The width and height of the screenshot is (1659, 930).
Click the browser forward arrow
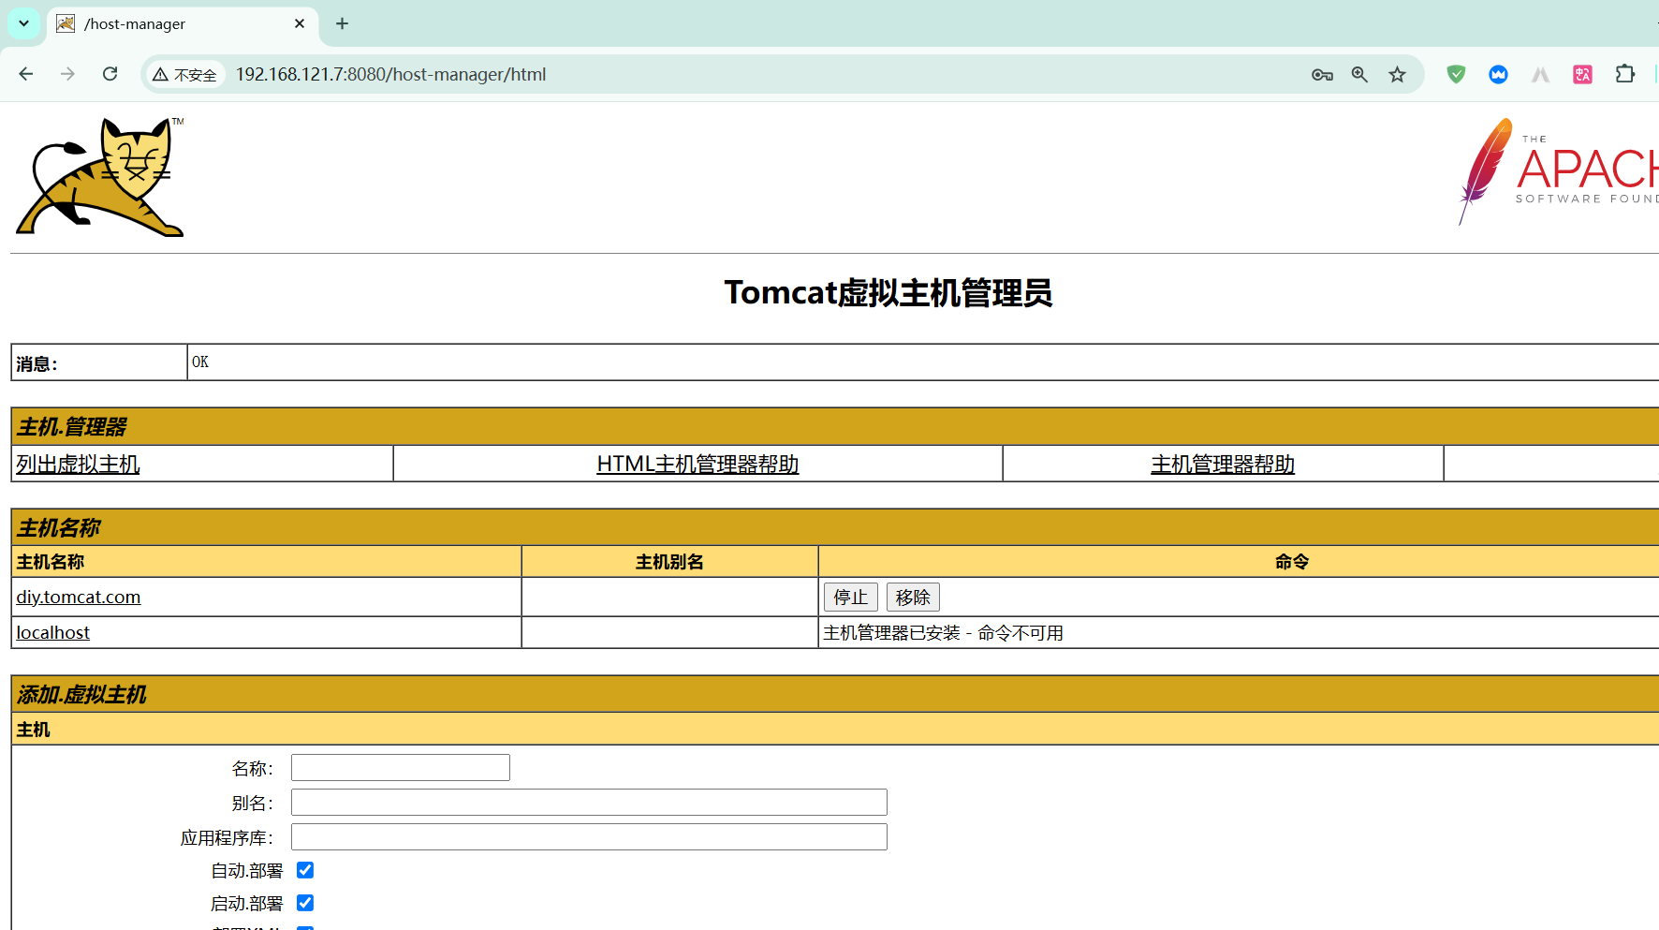67,74
